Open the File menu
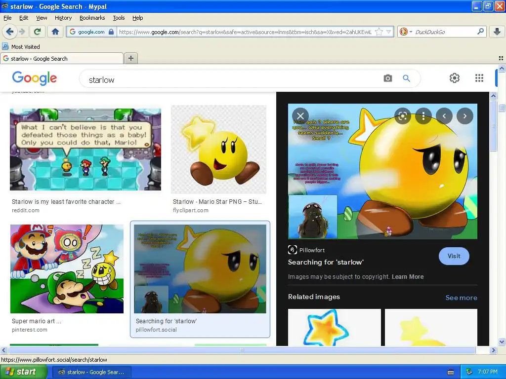This screenshot has width=506, height=379. tap(7, 18)
